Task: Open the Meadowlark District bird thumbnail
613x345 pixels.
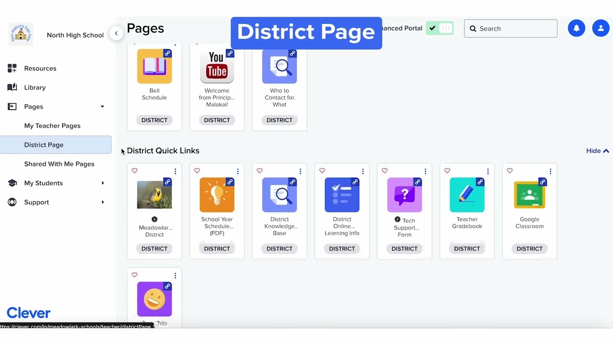Action: [154, 195]
